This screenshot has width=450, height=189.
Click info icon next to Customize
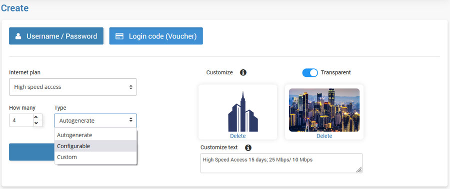[x=243, y=72]
